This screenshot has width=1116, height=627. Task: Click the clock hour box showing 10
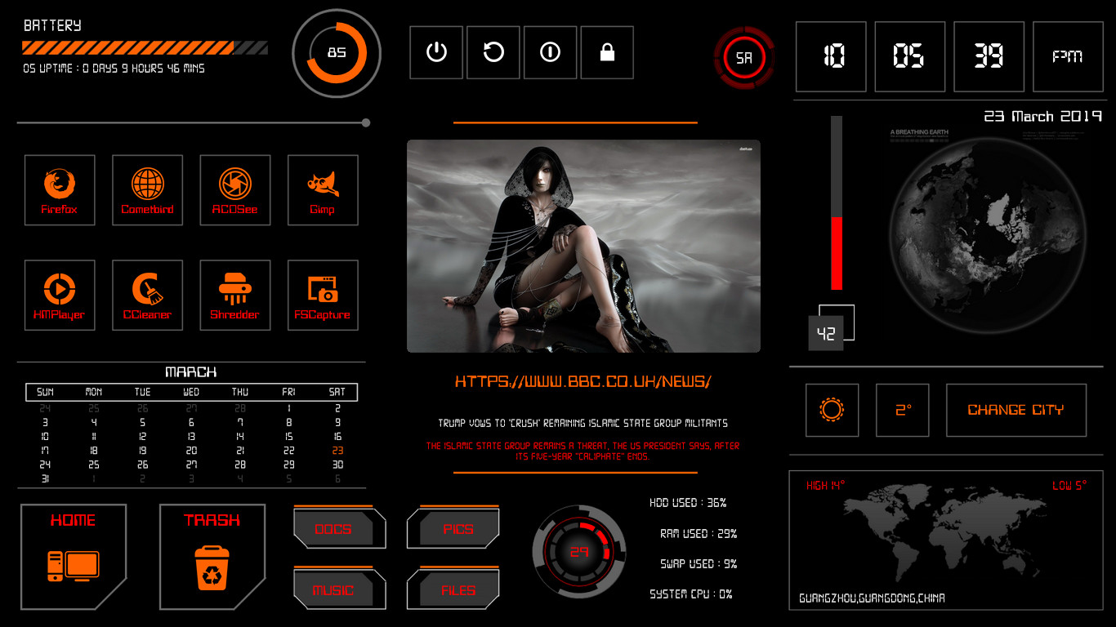831,56
